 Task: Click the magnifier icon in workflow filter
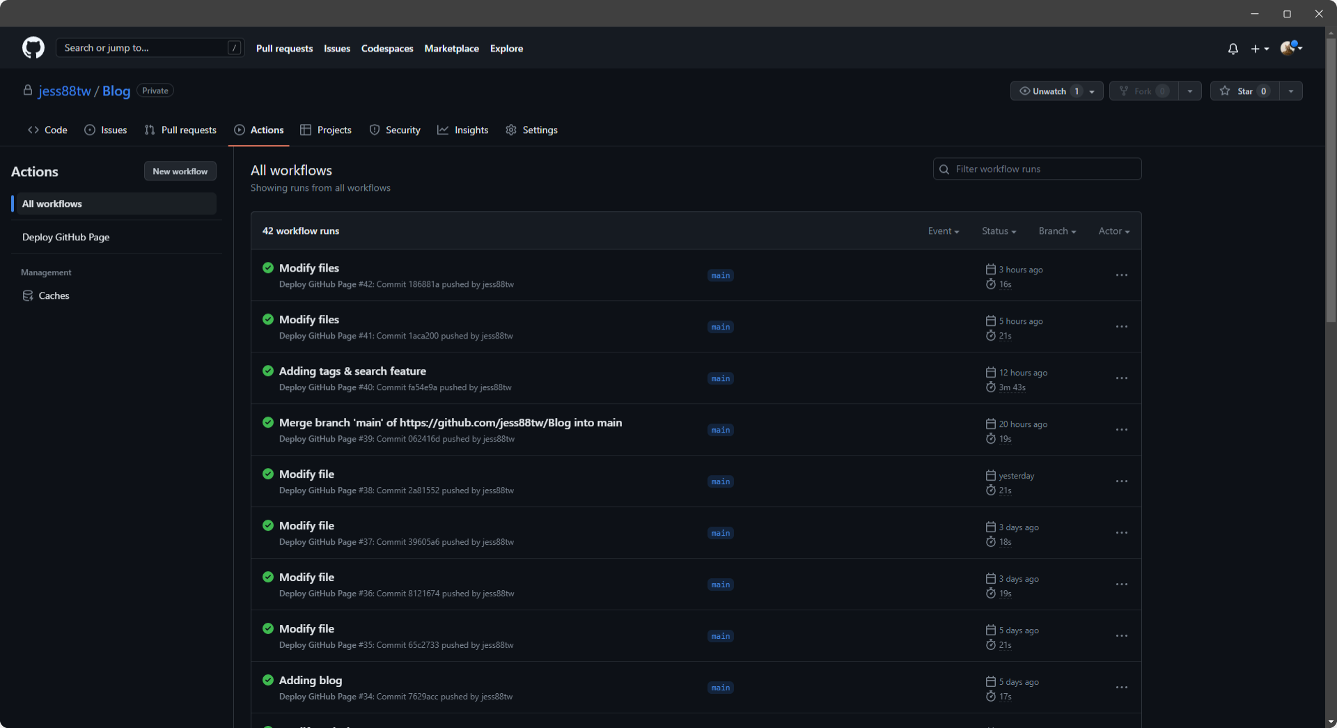coord(944,169)
